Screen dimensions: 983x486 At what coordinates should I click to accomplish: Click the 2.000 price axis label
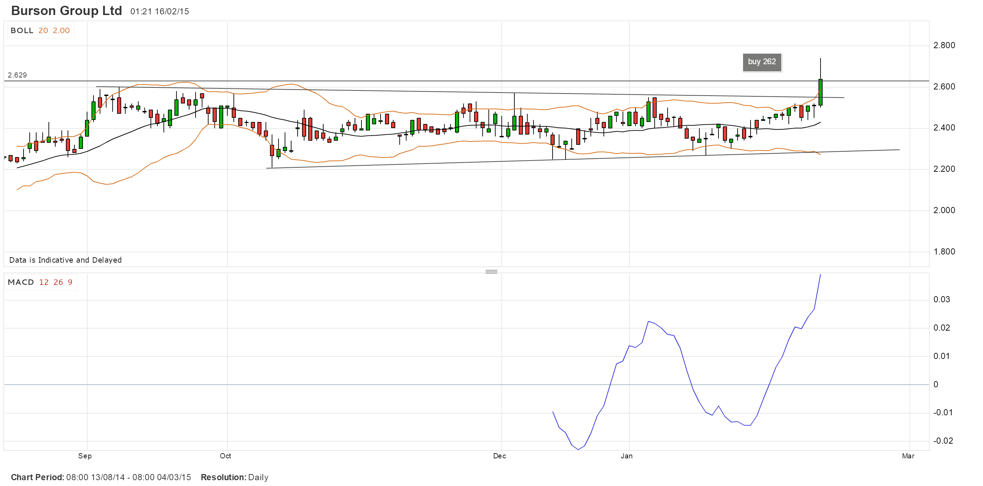click(x=944, y=210)
